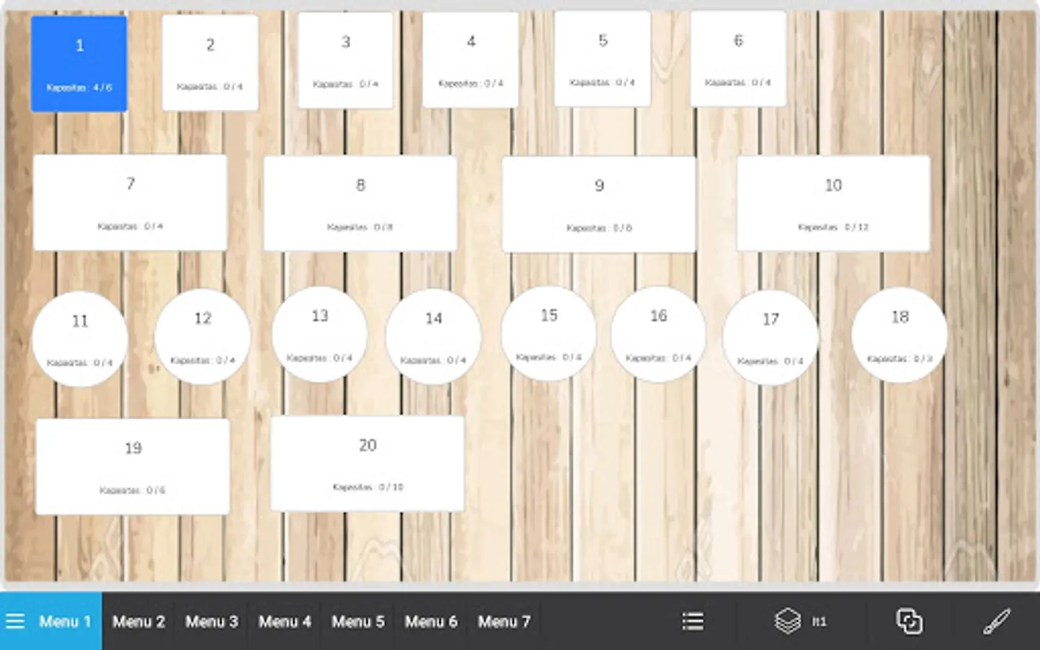
Task: Select square table 3
Action: tap(345, 61)
